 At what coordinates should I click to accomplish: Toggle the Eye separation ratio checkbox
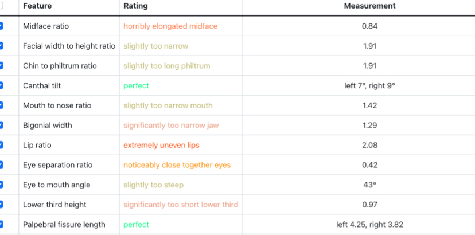tap(1, 165)
